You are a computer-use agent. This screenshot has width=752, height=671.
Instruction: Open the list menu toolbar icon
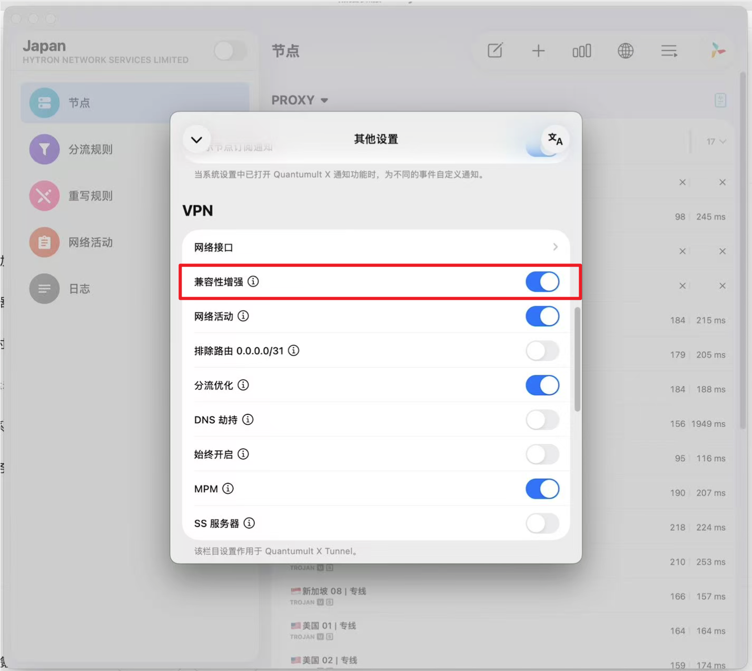click(669, 51)
